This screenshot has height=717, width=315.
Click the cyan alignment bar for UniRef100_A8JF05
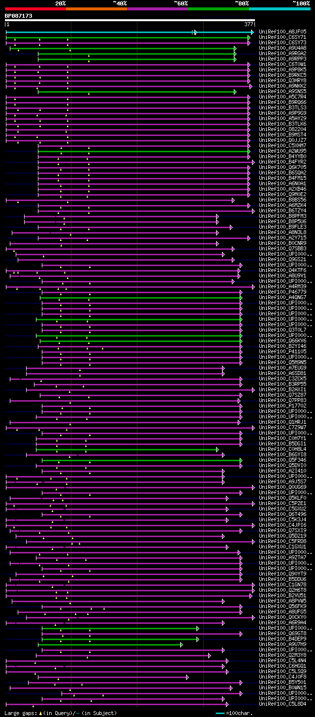coord(130,32)
